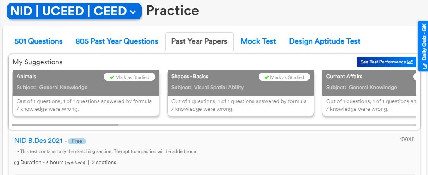Screen dimensions: 428x175
Task: Click the clock icon next to Duration
Action: [x=17, y=163]
